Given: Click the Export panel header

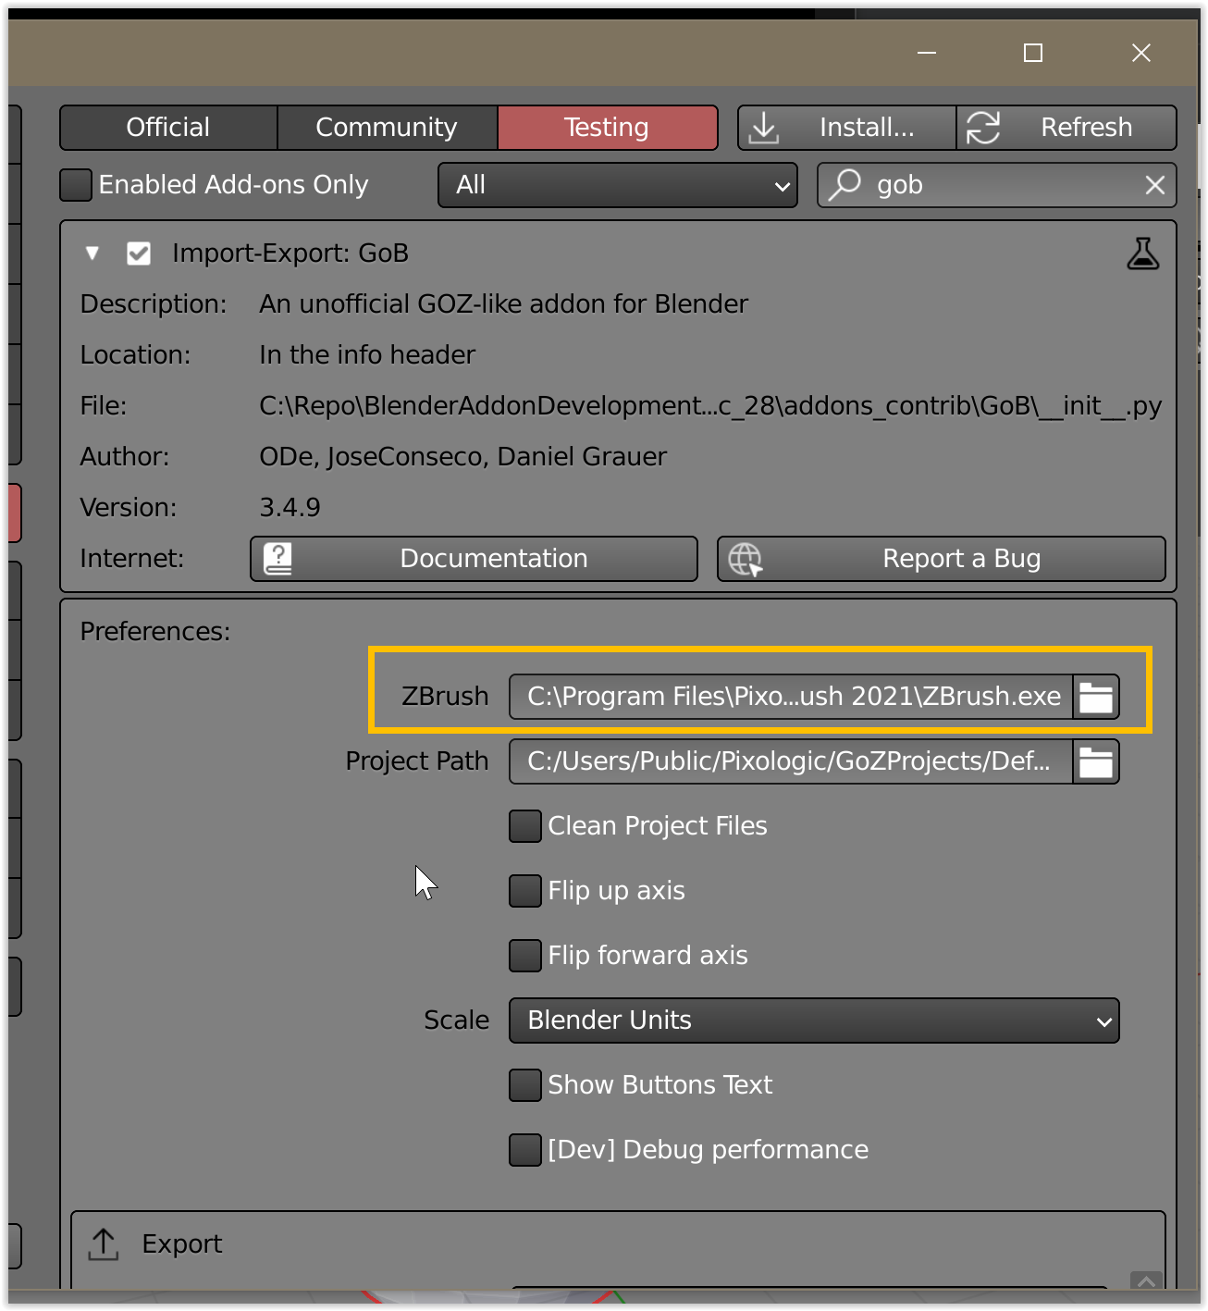Looking at the screenshot, I should click(618, 1244).
